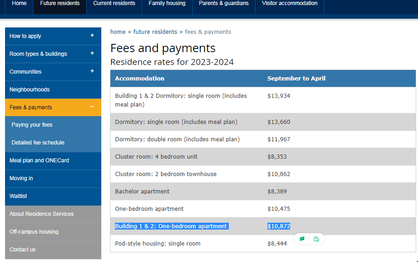The height and width of the screenshot is (262, 418).
Task: Go to Meal plan and ONECard
Action: coord(39,160)
